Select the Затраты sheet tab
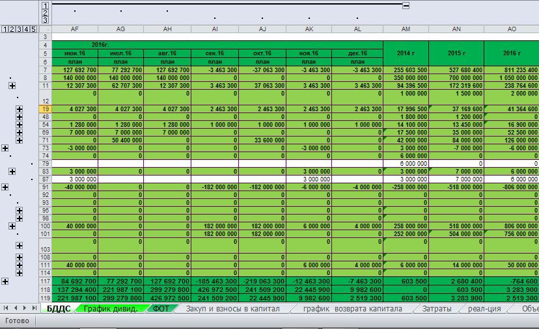 coord(437,308)
